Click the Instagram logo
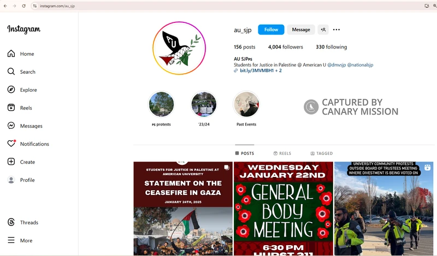The image size is (437, 256). [23, 29]
